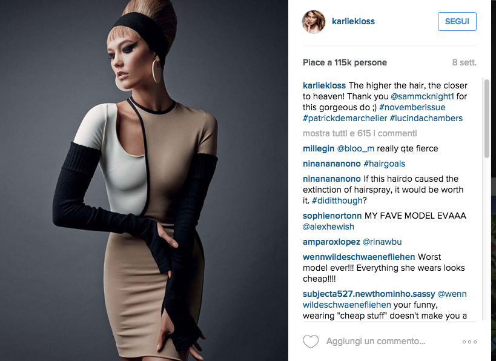Click the @sammcknight1 mention
This screenshot has height=361, width=496.
(x=422, y=96)
